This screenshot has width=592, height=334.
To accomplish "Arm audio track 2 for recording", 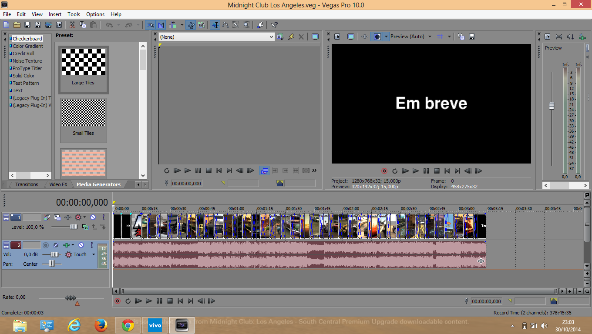I will point(46,245).
